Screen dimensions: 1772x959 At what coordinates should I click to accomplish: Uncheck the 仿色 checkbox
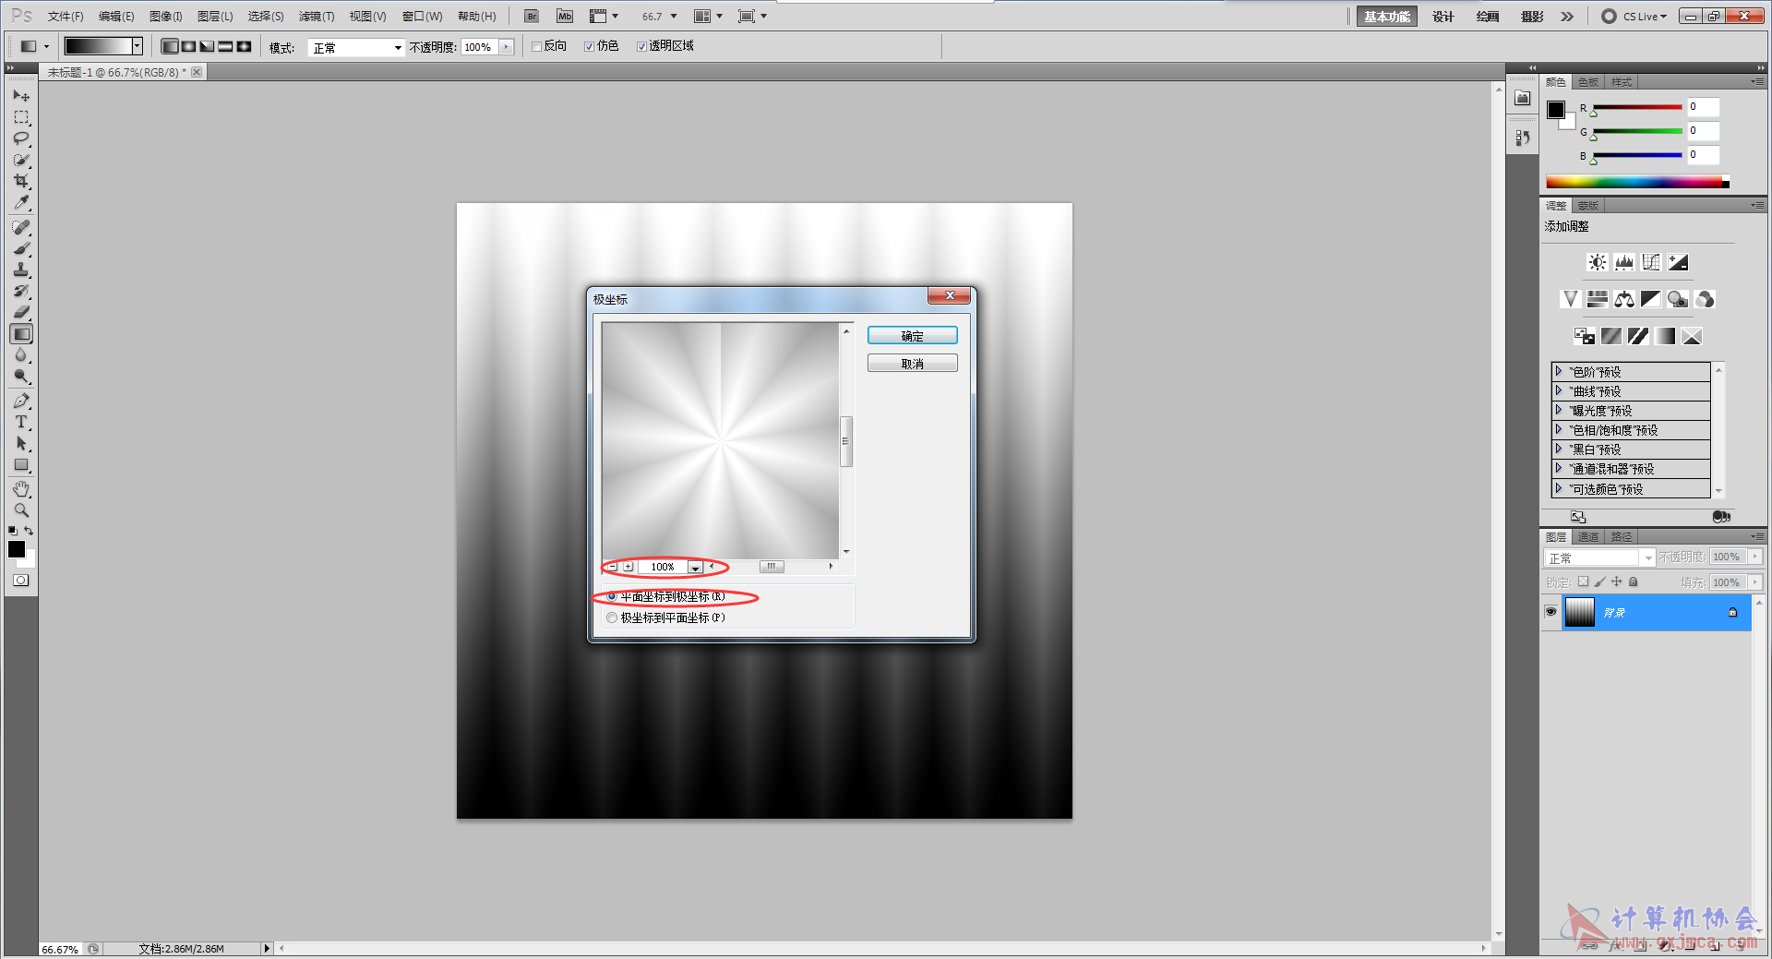(590, 47)
